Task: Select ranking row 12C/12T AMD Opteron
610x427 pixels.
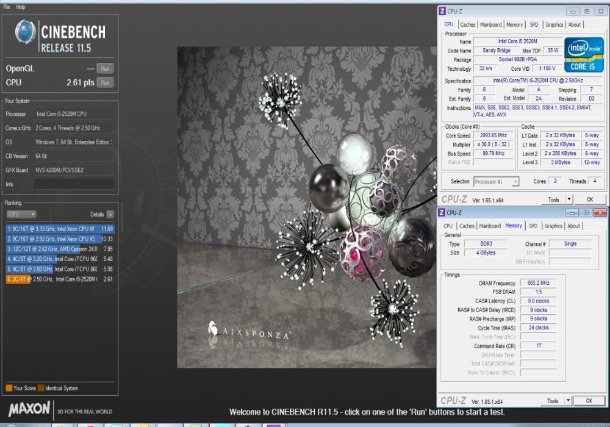Action: coord(60,249)
